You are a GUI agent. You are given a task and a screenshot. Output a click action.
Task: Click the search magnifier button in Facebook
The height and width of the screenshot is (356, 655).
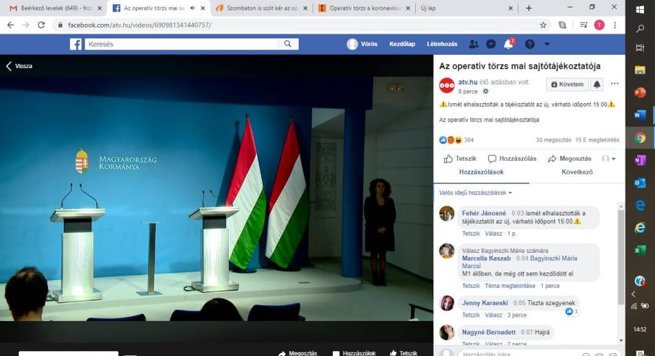(x=288, y=44)
